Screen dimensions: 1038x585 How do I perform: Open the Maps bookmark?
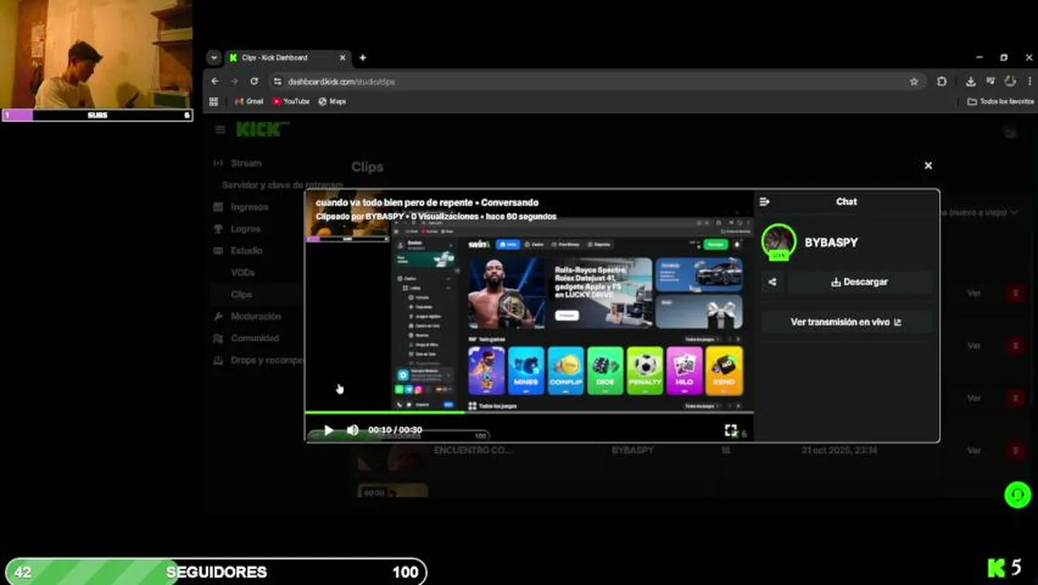click(x=332, y=102)
